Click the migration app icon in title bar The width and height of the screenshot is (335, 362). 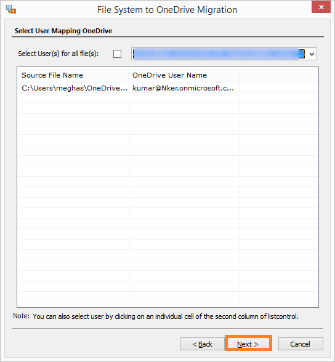pos(11,9)
